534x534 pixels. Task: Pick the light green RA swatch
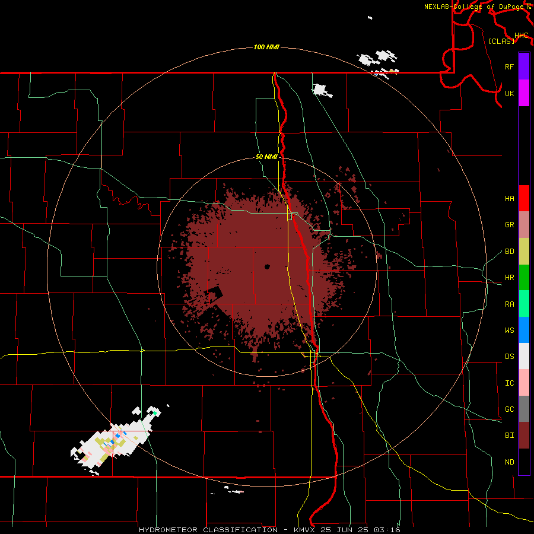pyautogui.click(x=524, y=304)
